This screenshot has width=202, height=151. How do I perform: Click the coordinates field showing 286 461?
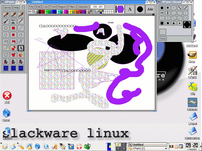tap(97, 7)
